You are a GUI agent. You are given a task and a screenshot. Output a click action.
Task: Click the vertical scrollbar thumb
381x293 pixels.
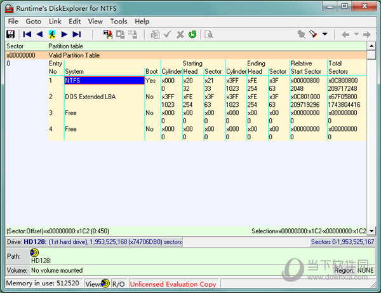(x=371, y=55)
